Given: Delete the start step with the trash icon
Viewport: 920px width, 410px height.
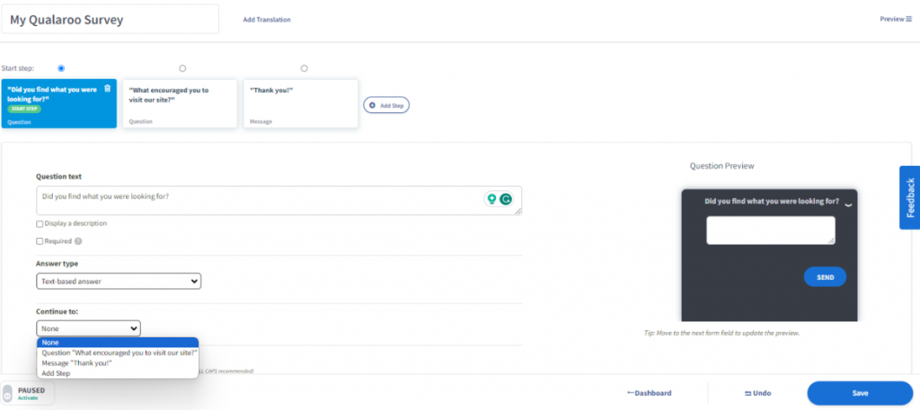Looking at the screenshot, I should pyautogui.click(x=107, y=89).
